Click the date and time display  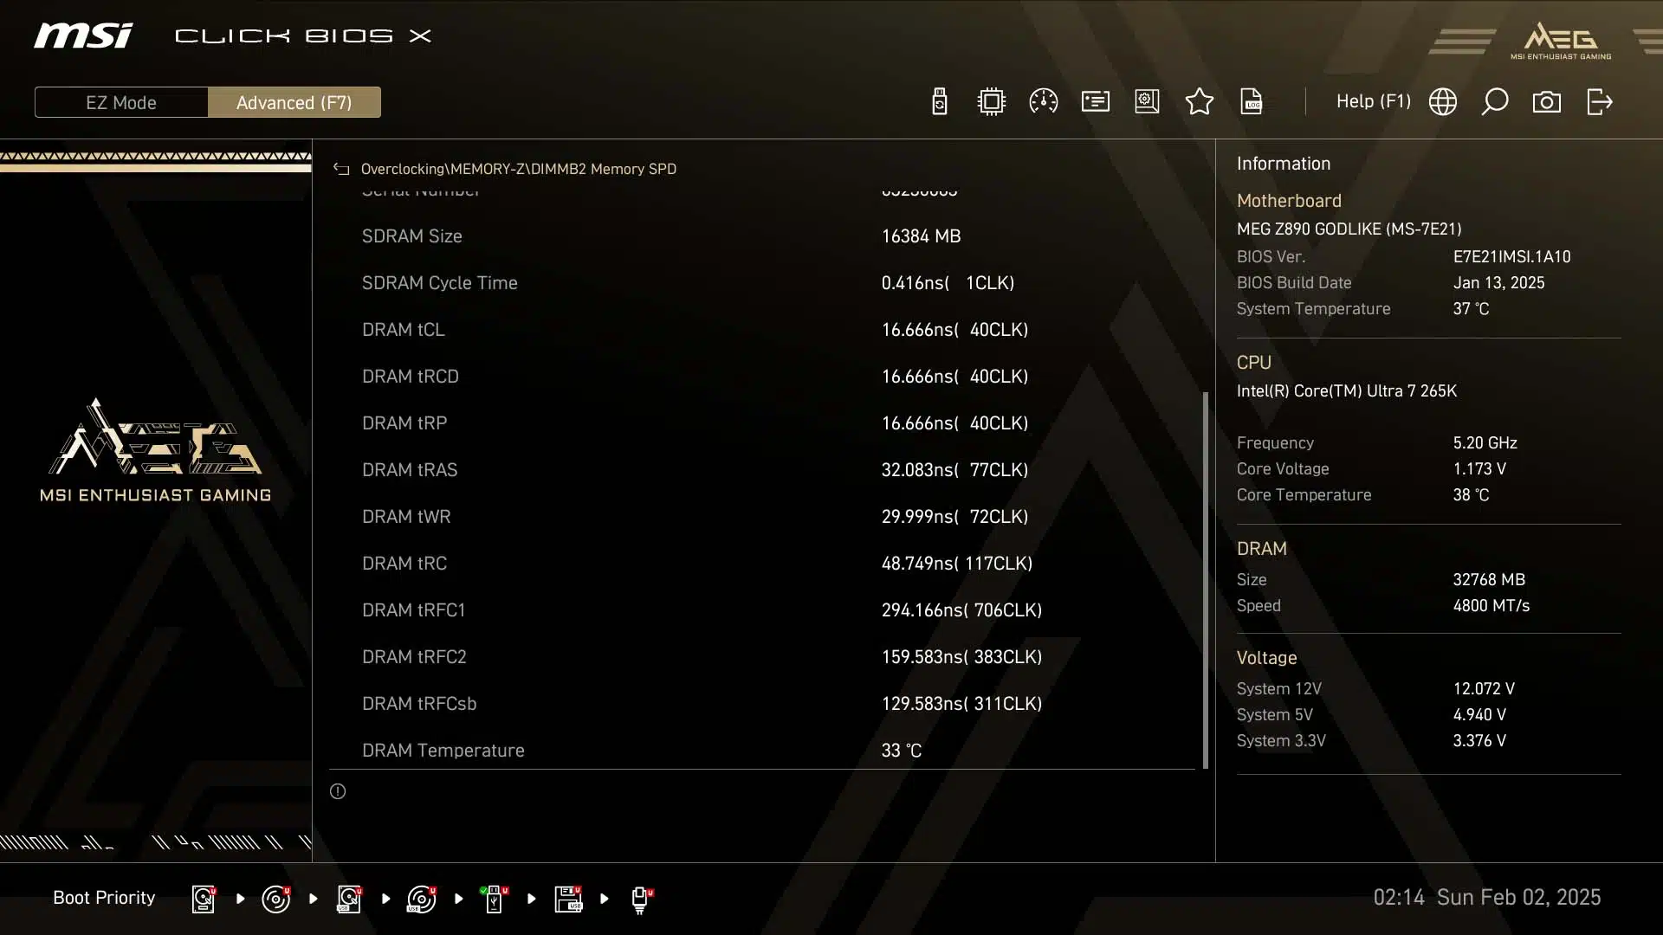click(1486, 898)
